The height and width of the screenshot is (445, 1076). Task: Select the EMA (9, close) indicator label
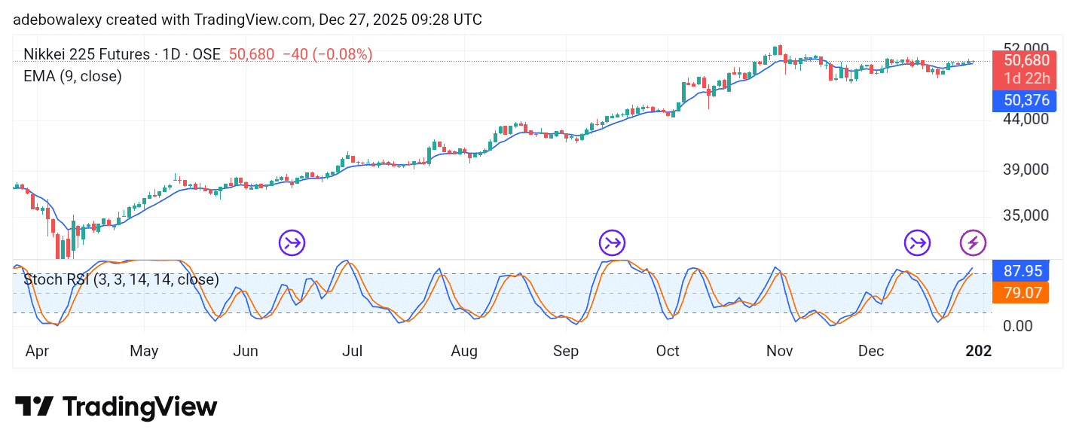click(72, 76)
